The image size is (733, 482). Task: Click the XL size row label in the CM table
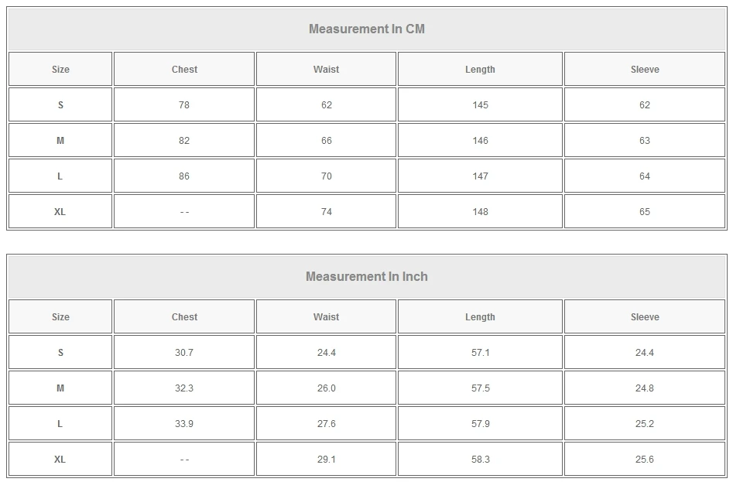tap(60, 212)
